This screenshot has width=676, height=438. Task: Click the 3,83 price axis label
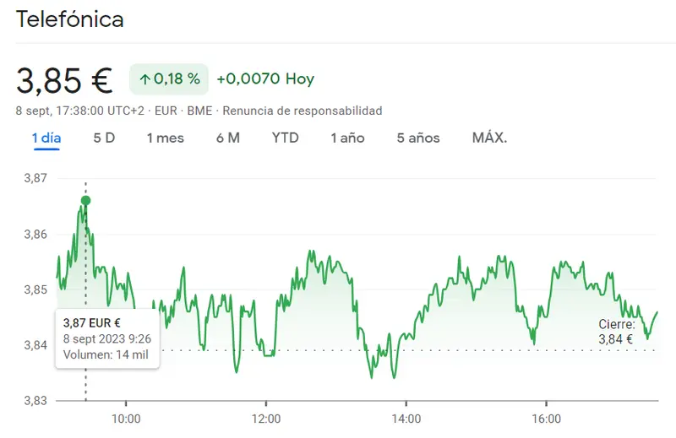coord(35,401)
